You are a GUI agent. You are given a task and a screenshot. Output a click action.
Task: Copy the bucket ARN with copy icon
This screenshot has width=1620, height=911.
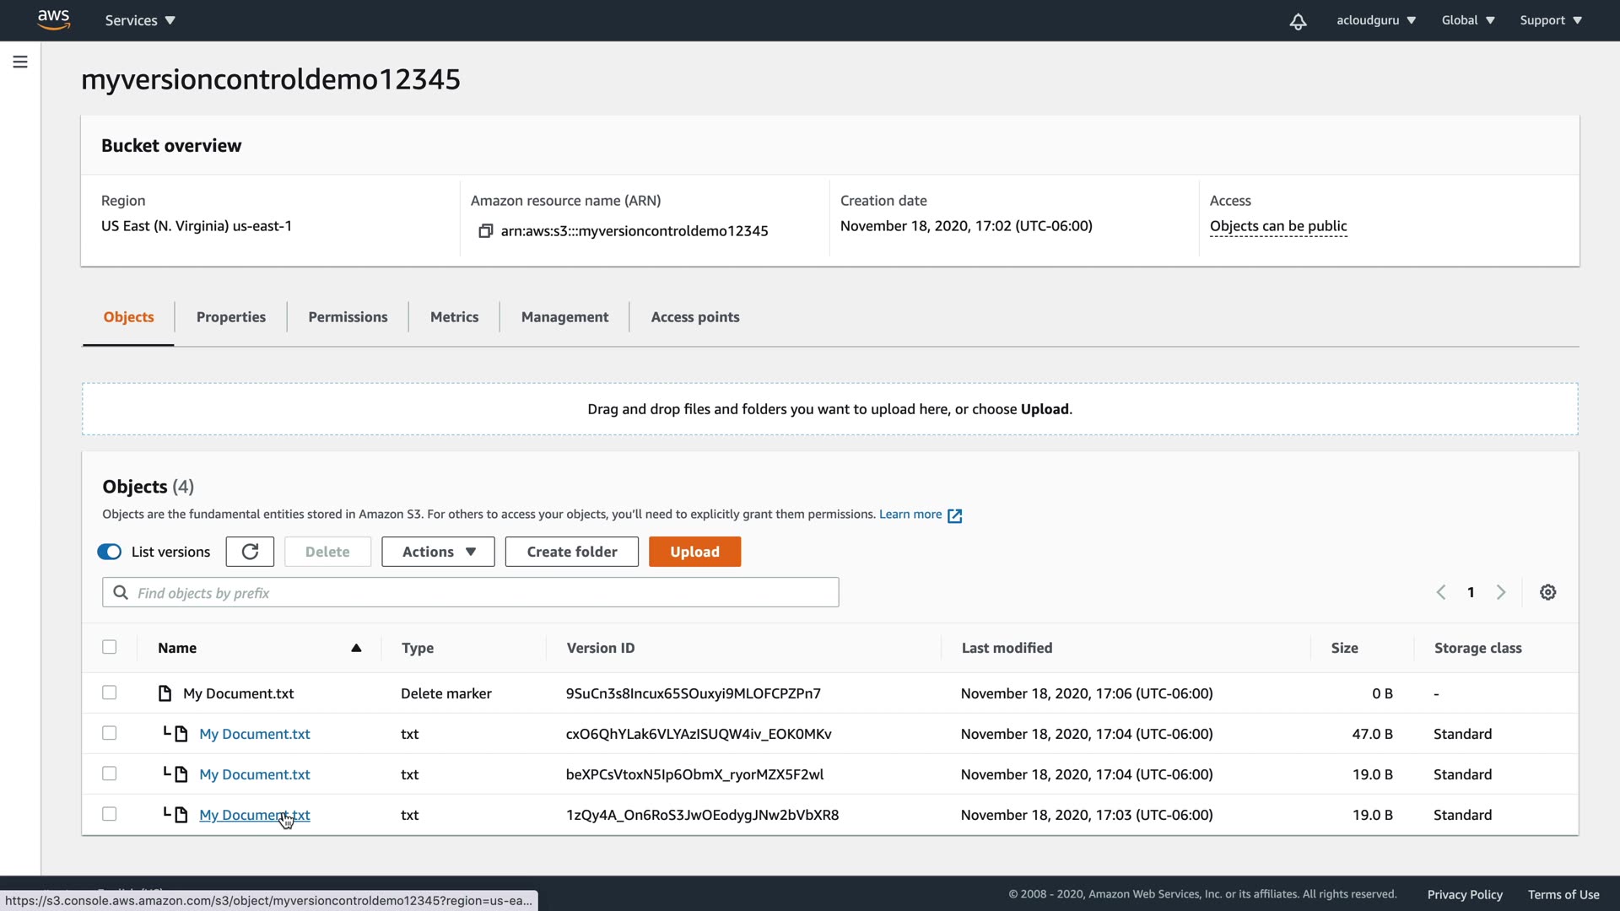485,231
